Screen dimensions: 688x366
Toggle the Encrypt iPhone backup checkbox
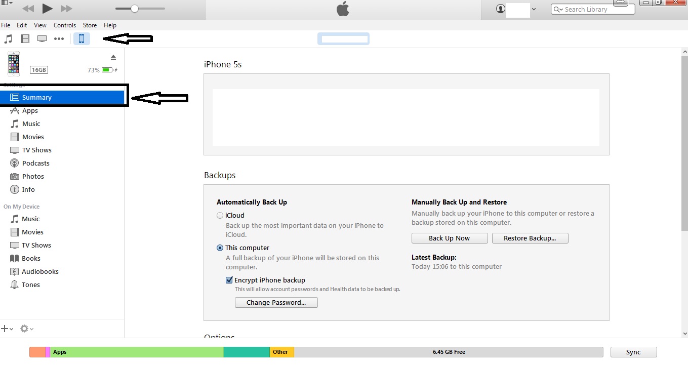(229, 280)
